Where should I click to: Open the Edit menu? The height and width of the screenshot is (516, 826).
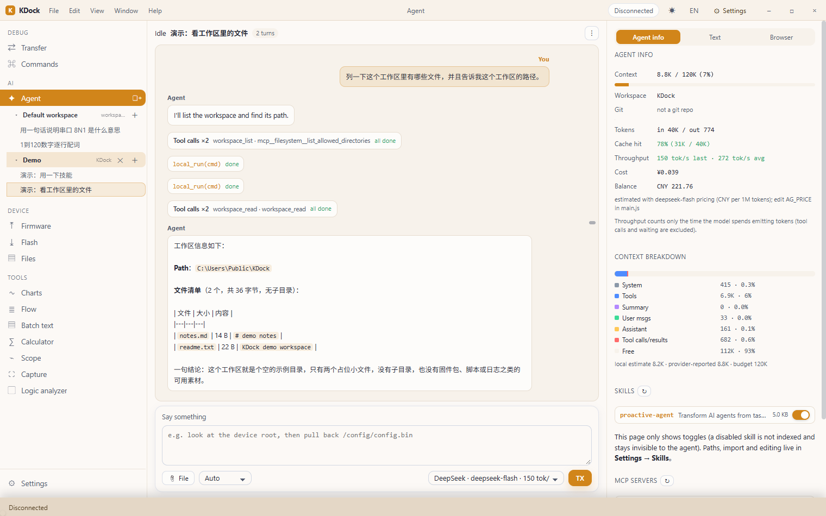click(74, 11)
